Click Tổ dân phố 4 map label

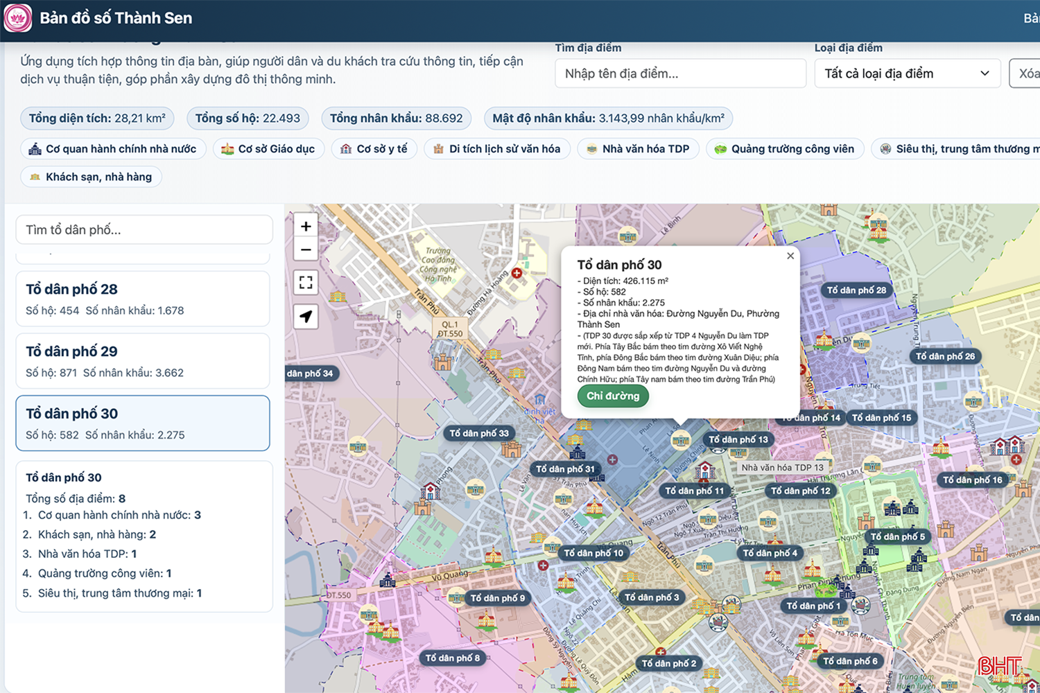coord(770,553)
